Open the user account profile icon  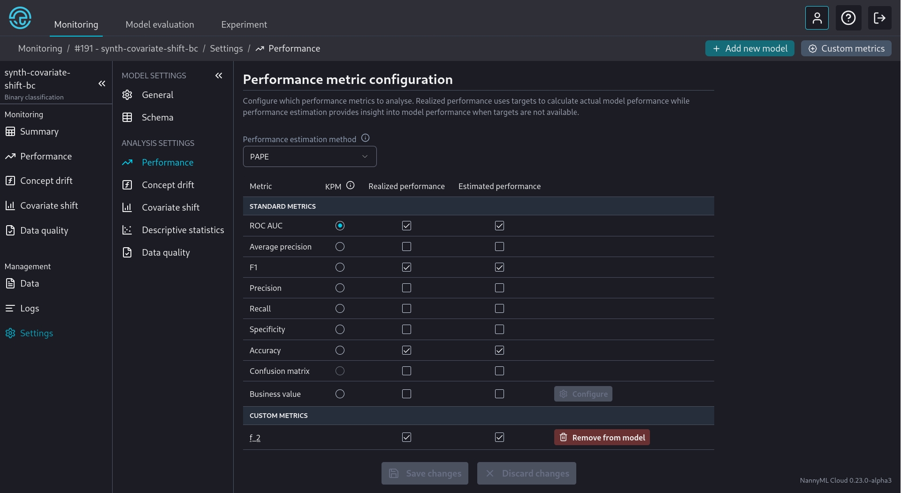(x=817, y=18)
